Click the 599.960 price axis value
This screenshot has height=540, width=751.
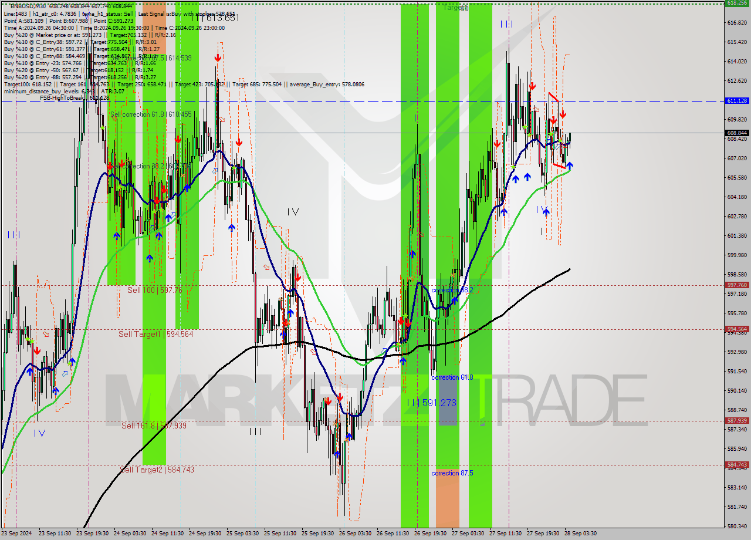[737, 255]
